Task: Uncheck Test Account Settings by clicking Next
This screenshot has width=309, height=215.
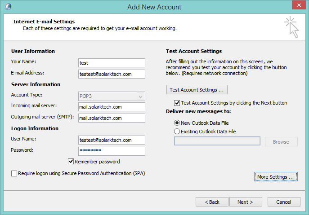Action: (x=177, y=103)
